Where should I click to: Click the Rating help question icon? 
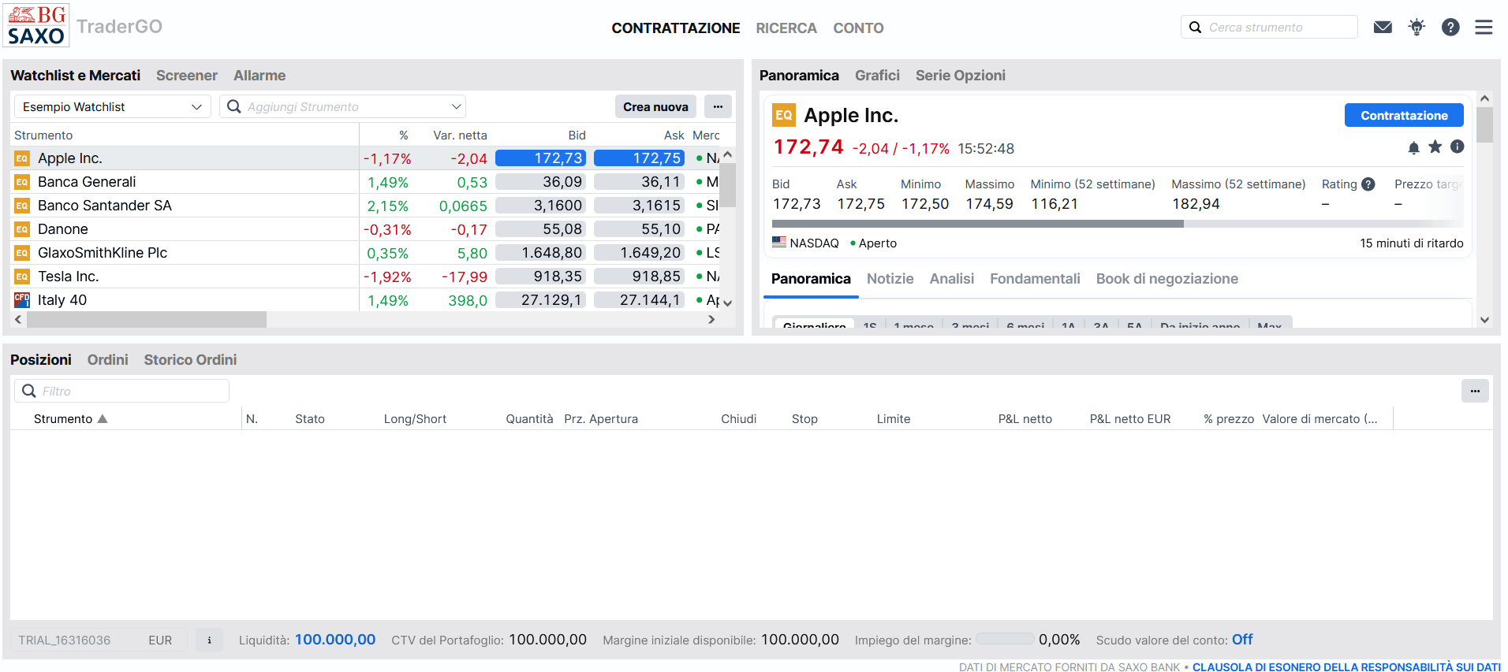(x=1368, y=184)
